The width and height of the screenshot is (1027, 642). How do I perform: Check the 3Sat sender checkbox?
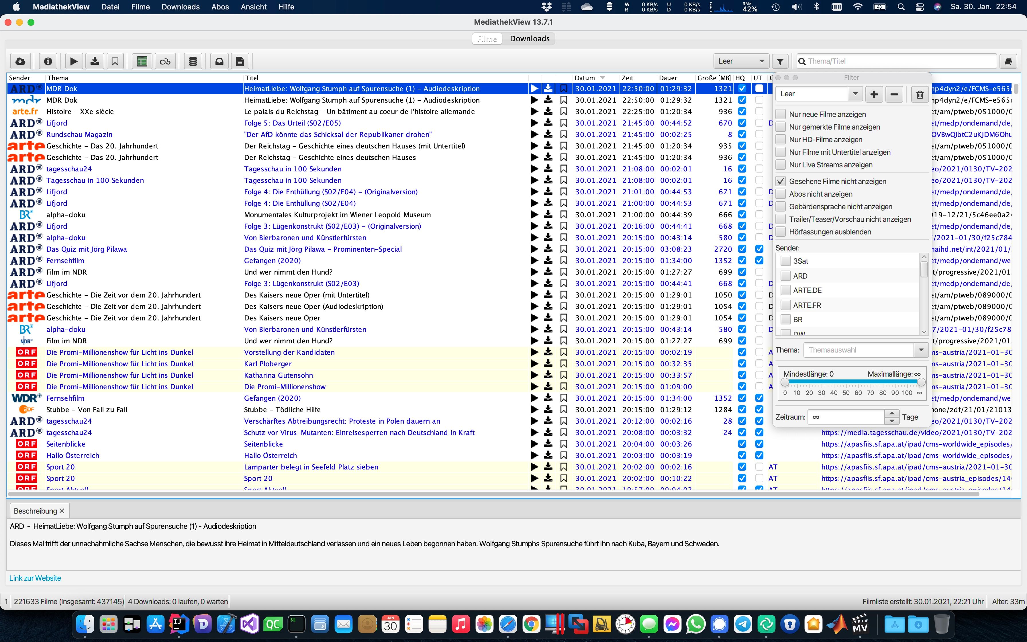coord(785,261)
